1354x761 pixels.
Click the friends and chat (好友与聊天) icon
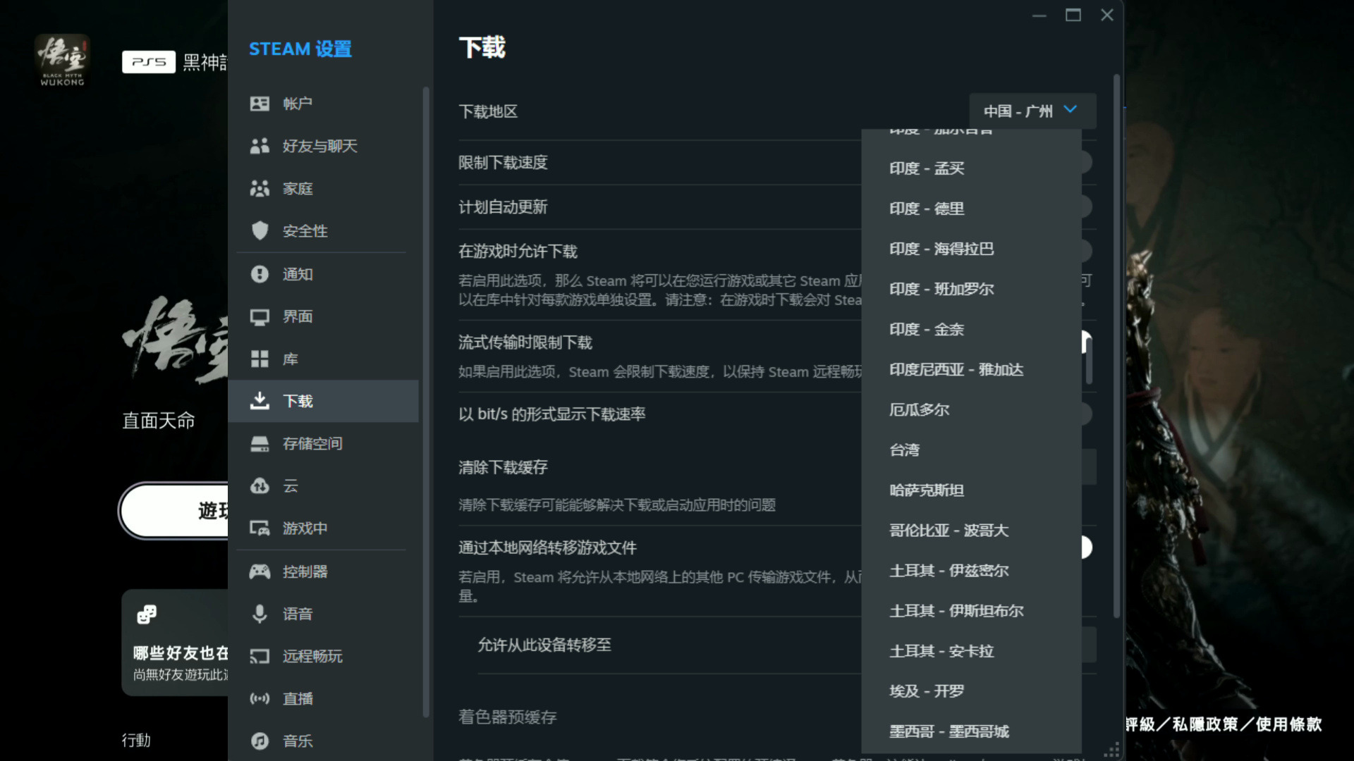260,146
